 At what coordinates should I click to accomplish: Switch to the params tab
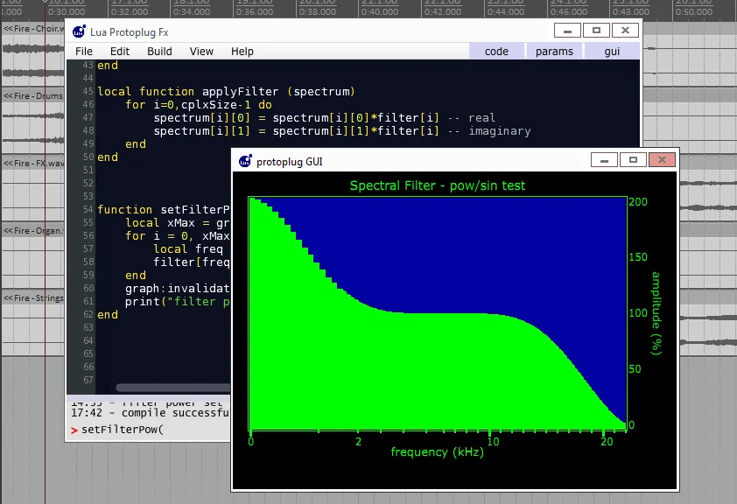554,52
